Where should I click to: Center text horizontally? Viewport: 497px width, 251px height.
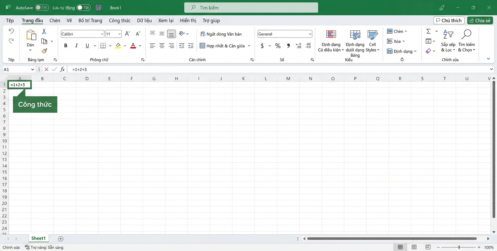tap(162, 46)
